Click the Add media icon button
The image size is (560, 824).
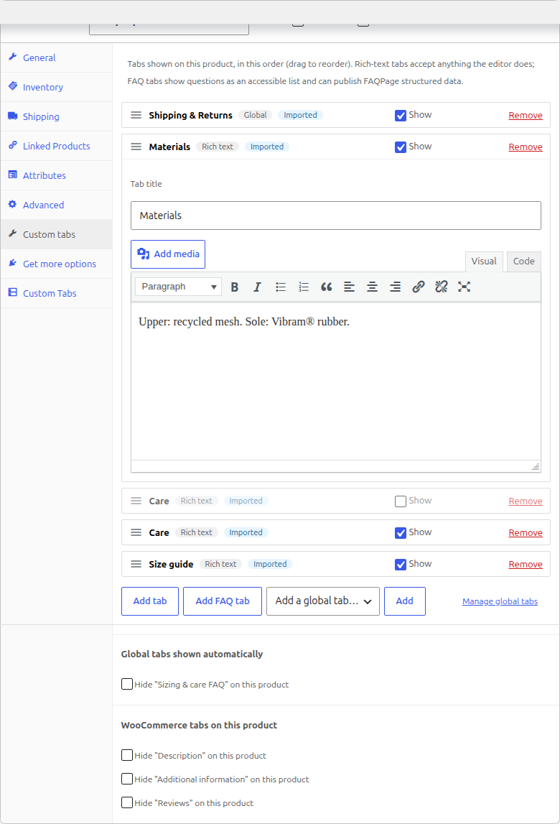tap(168, 254)
